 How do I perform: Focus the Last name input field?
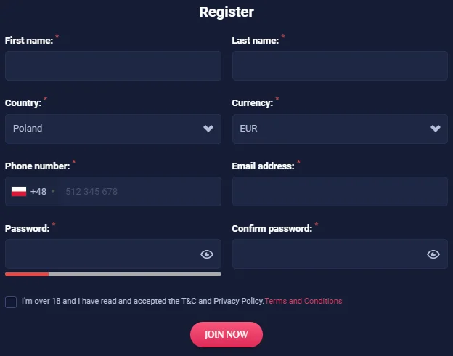coord(340,65)
